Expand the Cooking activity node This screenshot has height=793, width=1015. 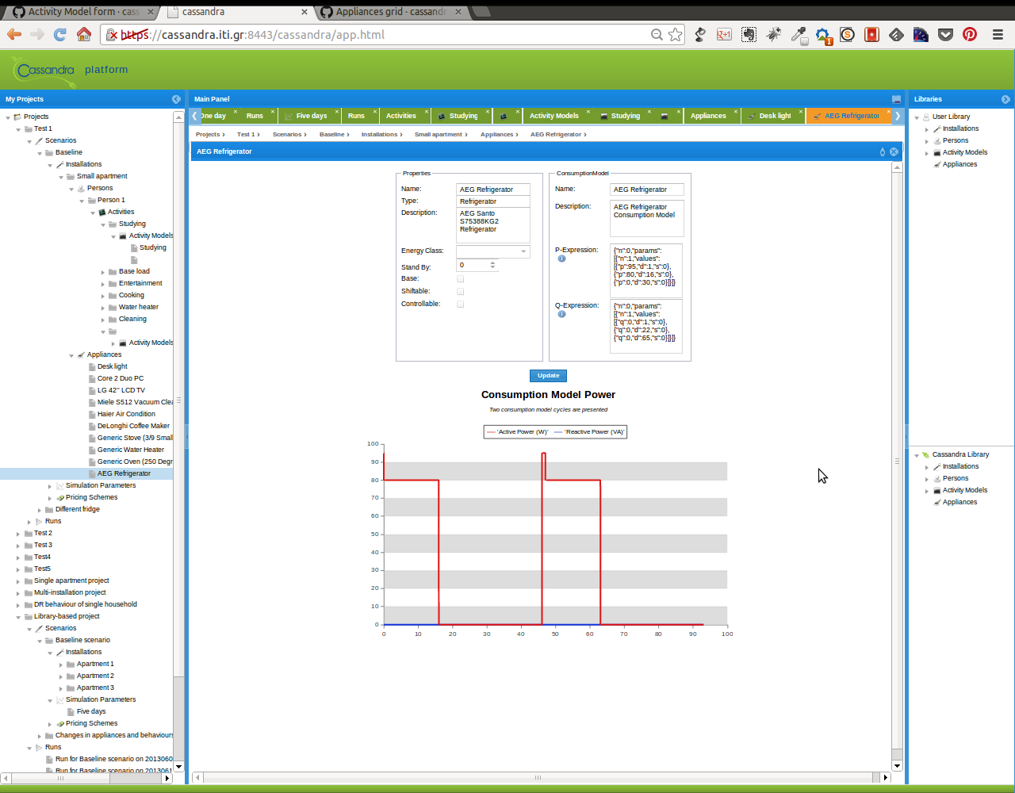coord(102,295)
